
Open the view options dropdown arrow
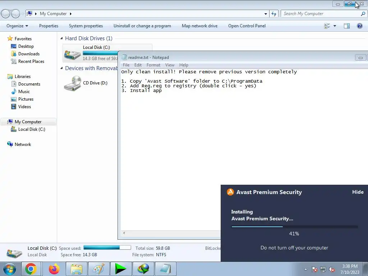(335, 26)
